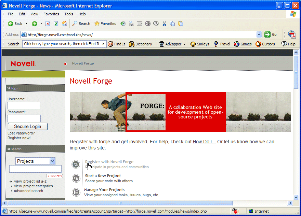301x216 pixels.
Task: Open the Search magnifier in the toolbar
Action: 81,24
